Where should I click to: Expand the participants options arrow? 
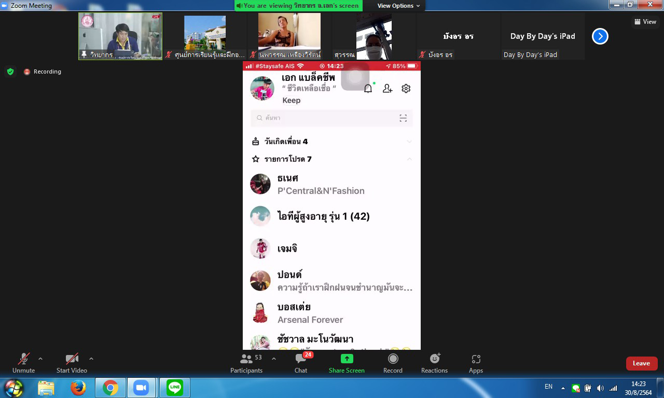point(274,359)
